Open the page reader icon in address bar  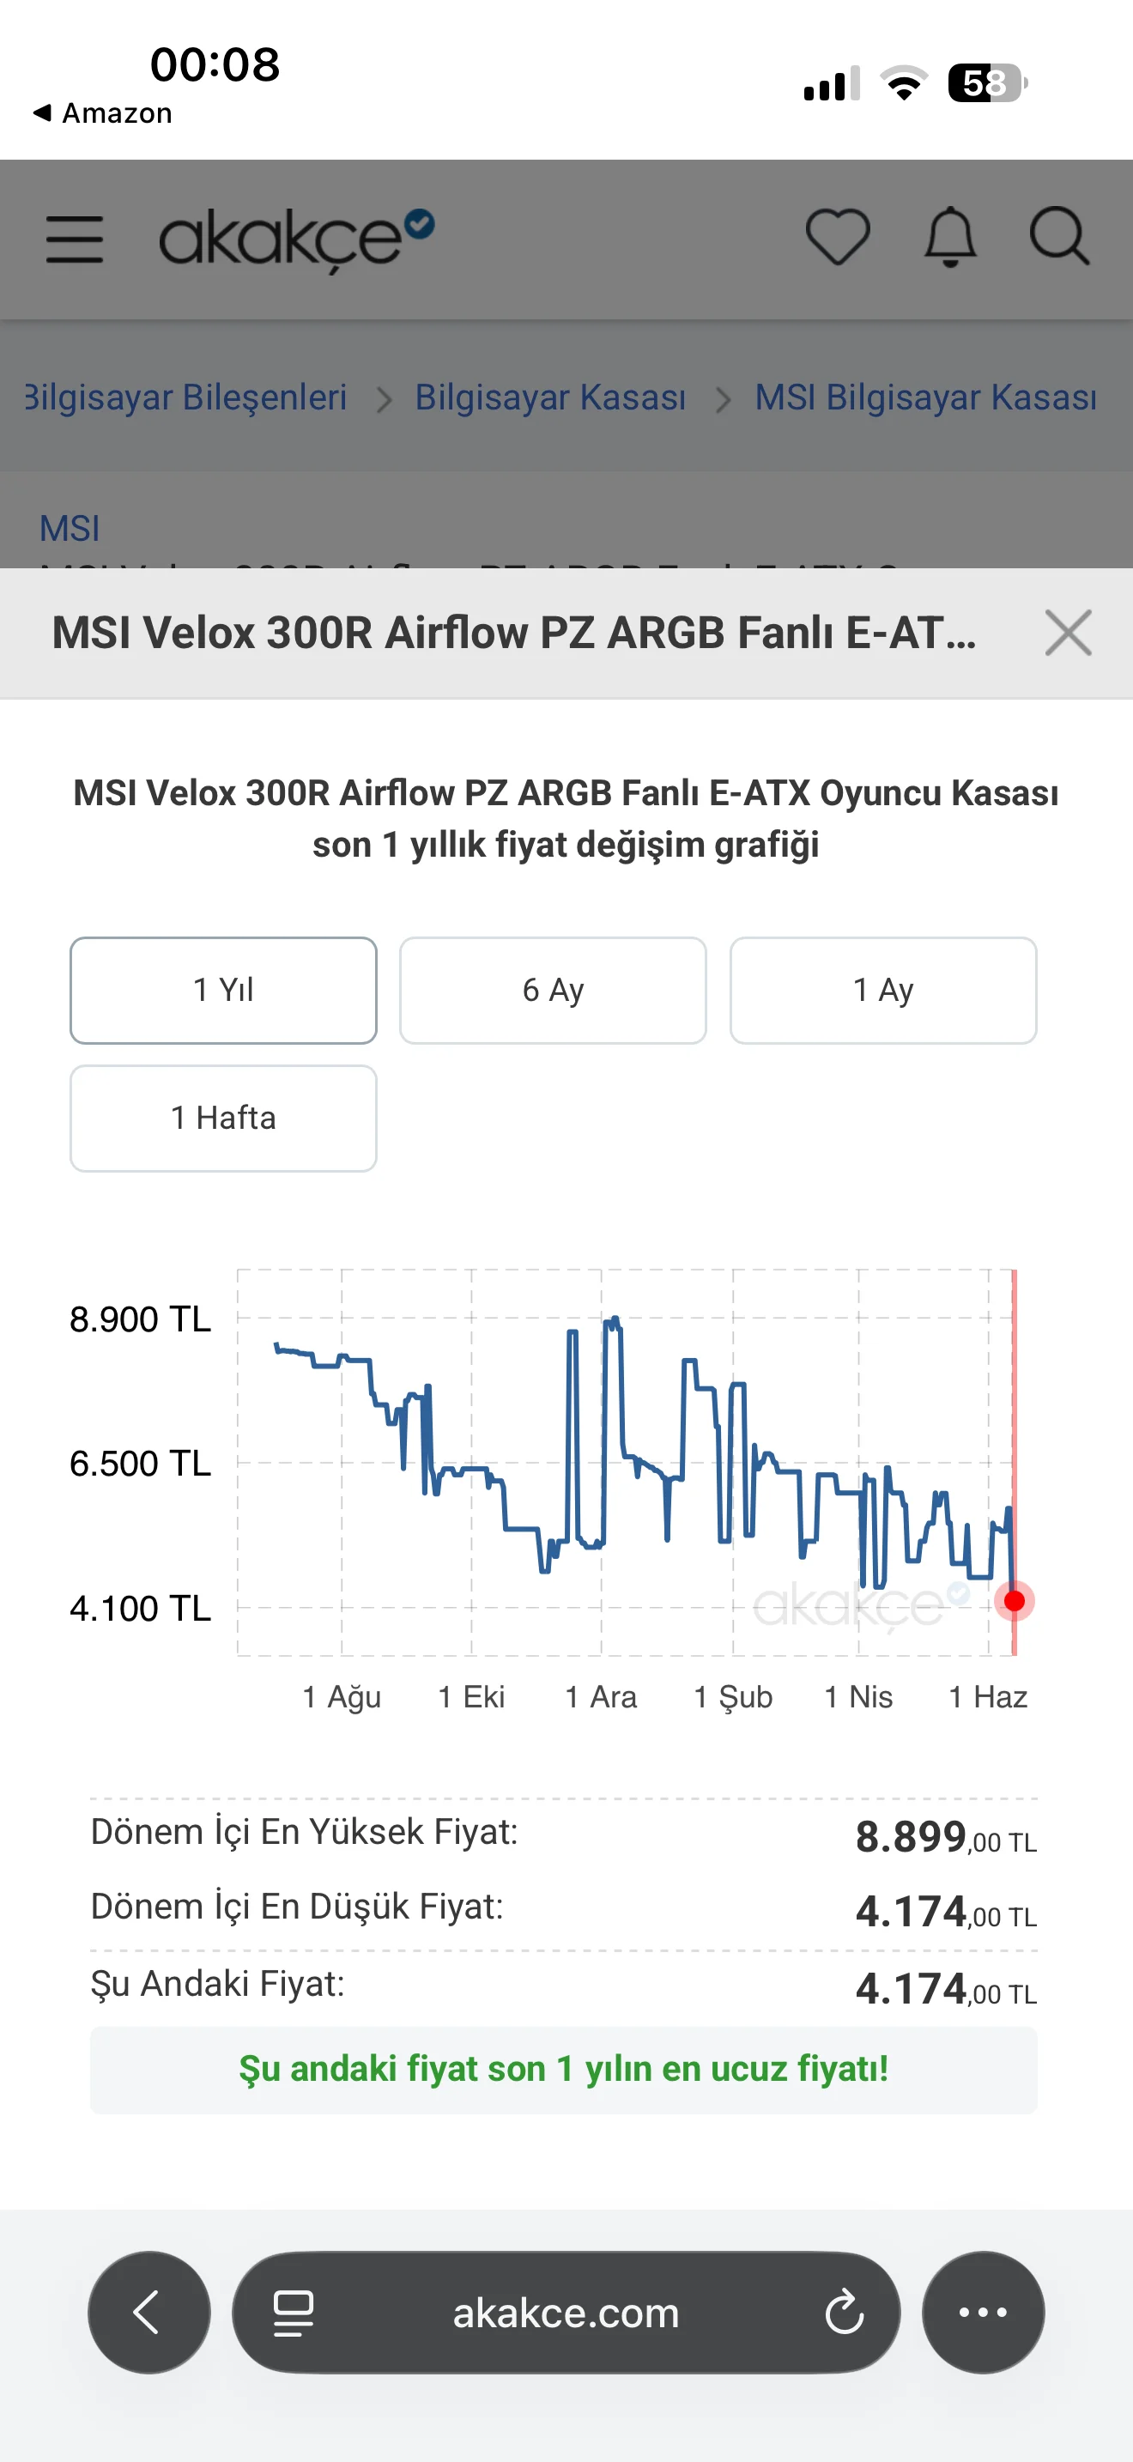click(294, 2313)
